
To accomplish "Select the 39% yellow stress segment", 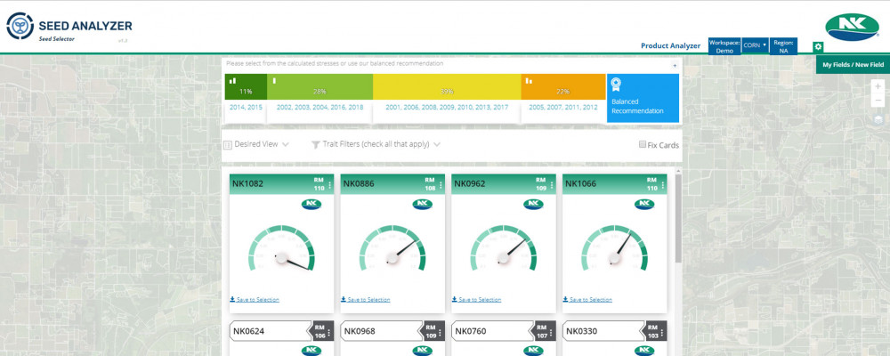I will click(x=447, y=87).
